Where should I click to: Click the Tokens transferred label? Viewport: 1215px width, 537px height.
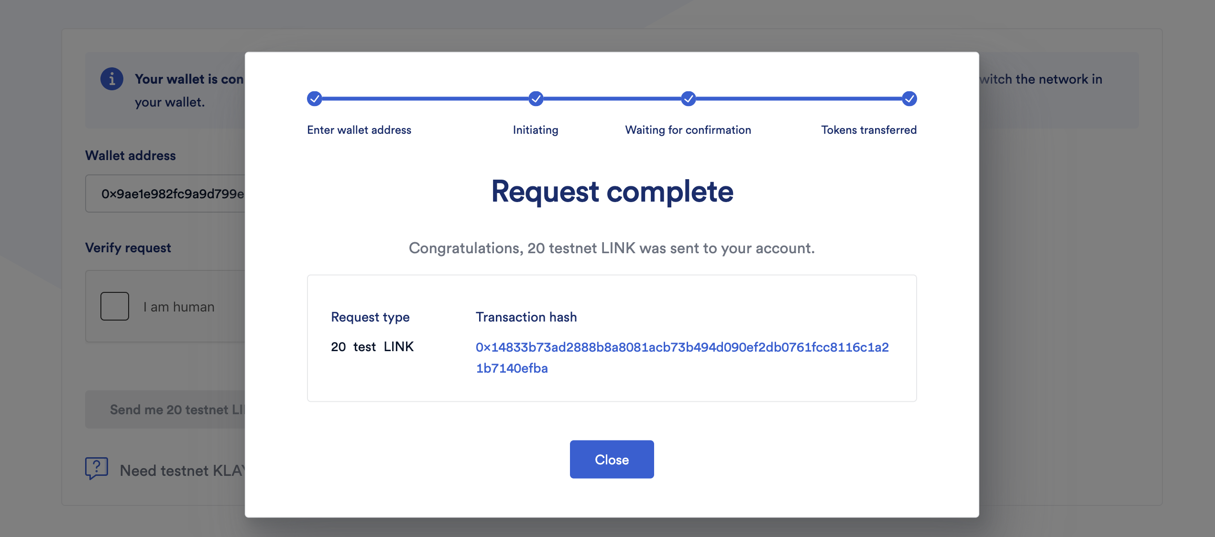click(869, 130)
